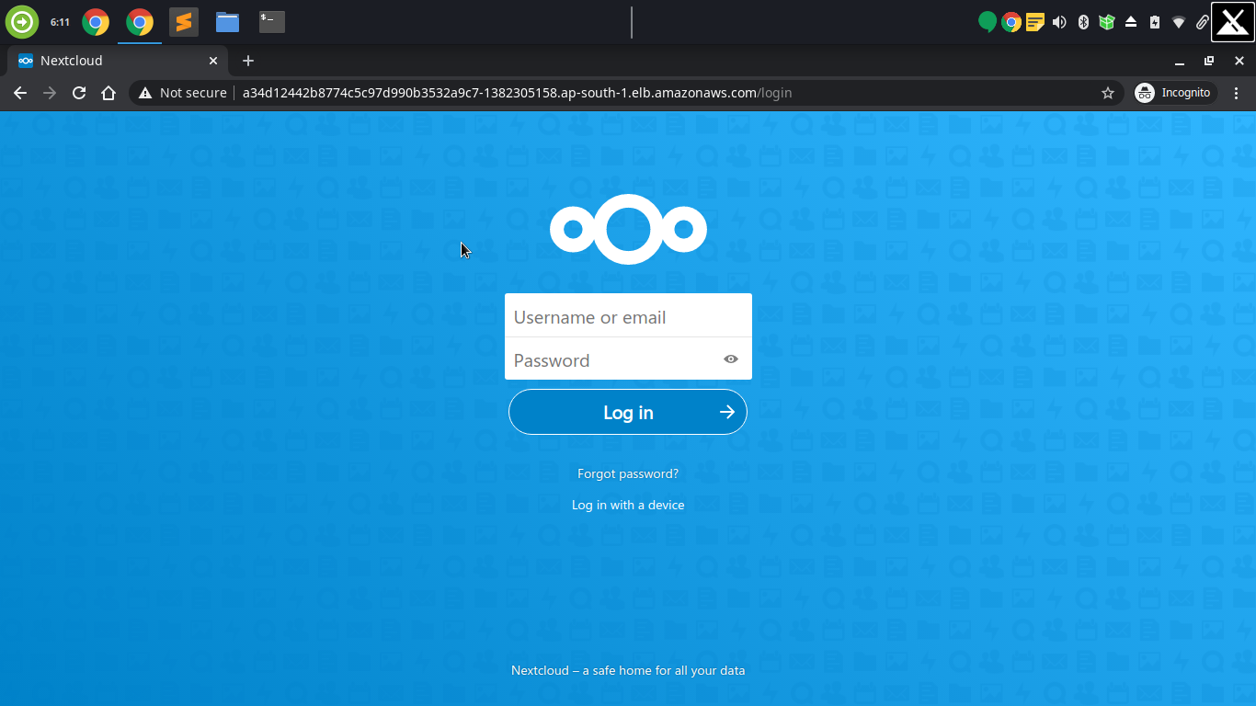Go forward in browser history
Viewport: 1256px width, 706px height.
50,93
